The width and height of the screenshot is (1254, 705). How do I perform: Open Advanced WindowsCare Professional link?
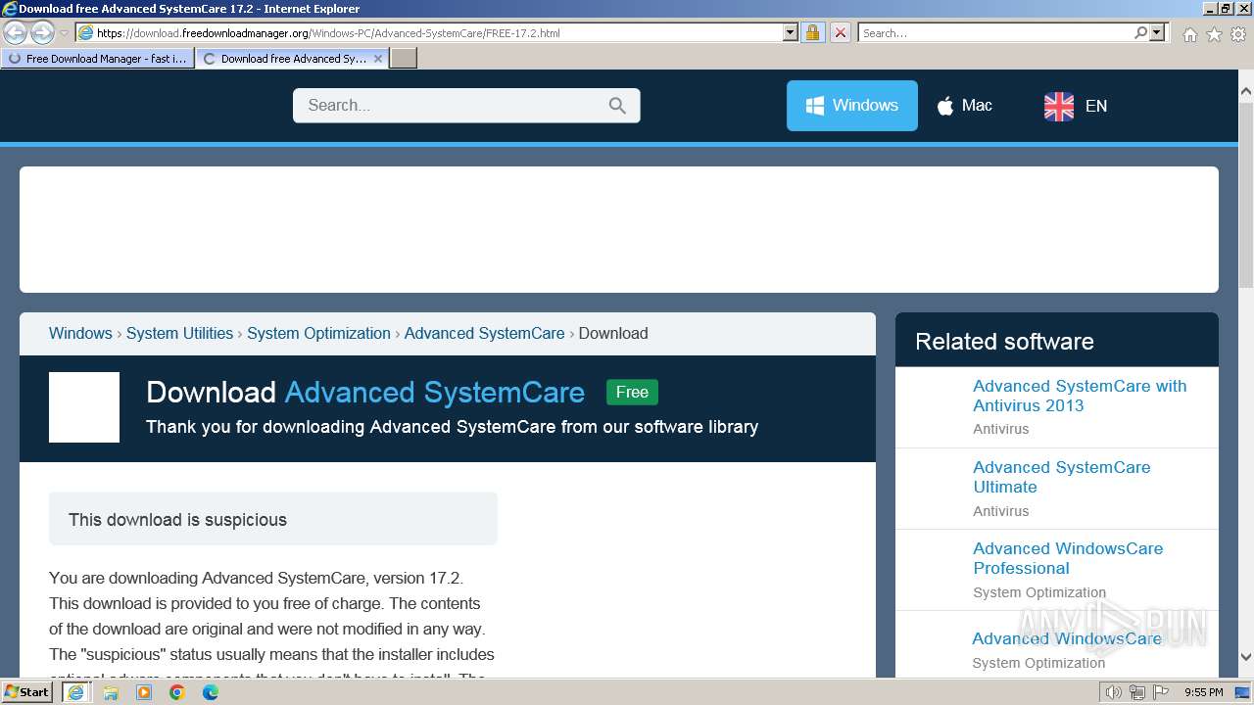[1068, 558]
